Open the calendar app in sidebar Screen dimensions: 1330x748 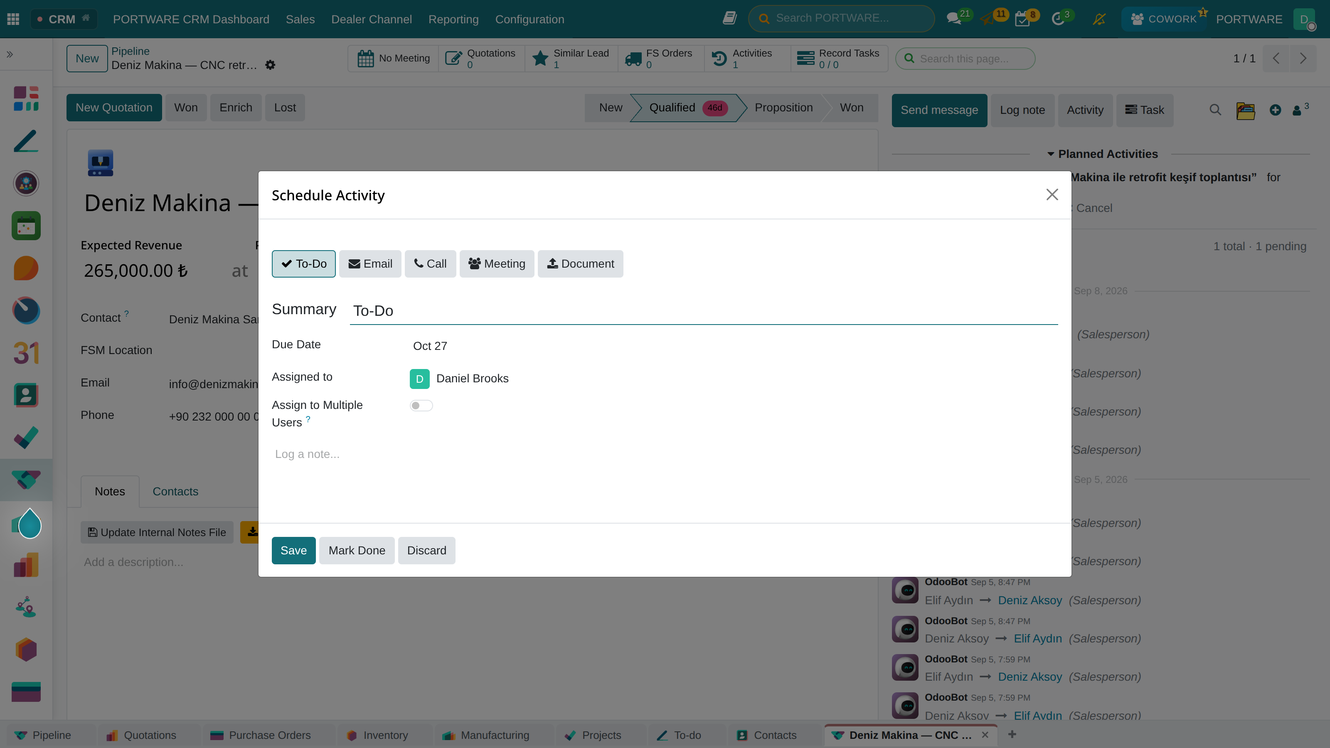click(26, 226)
